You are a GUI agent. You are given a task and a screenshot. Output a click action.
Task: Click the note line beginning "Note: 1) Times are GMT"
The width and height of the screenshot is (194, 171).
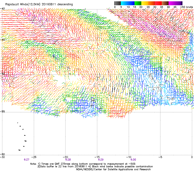pyautogui.click(x=83, y=164)
